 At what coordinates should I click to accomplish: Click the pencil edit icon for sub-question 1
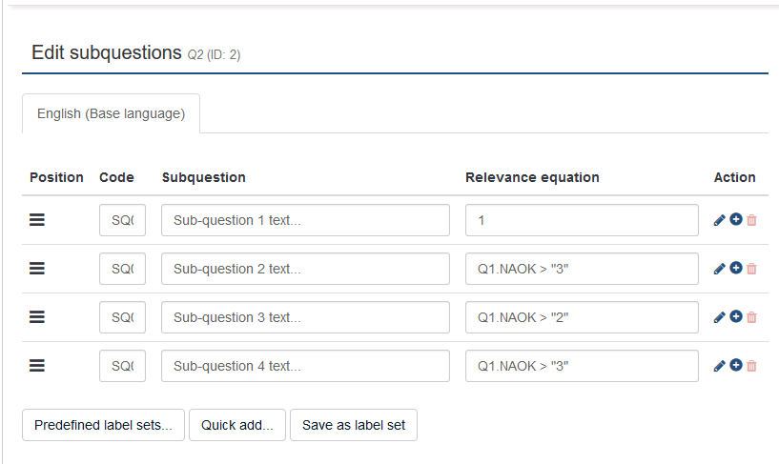pos(720,220)
